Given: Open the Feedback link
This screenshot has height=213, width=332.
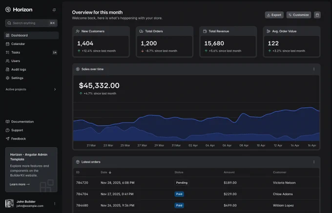Looking at the screenshot, I should 16,138.
